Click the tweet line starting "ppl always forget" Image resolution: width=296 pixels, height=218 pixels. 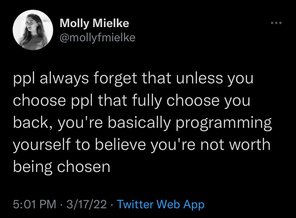[x=133, y=78]
